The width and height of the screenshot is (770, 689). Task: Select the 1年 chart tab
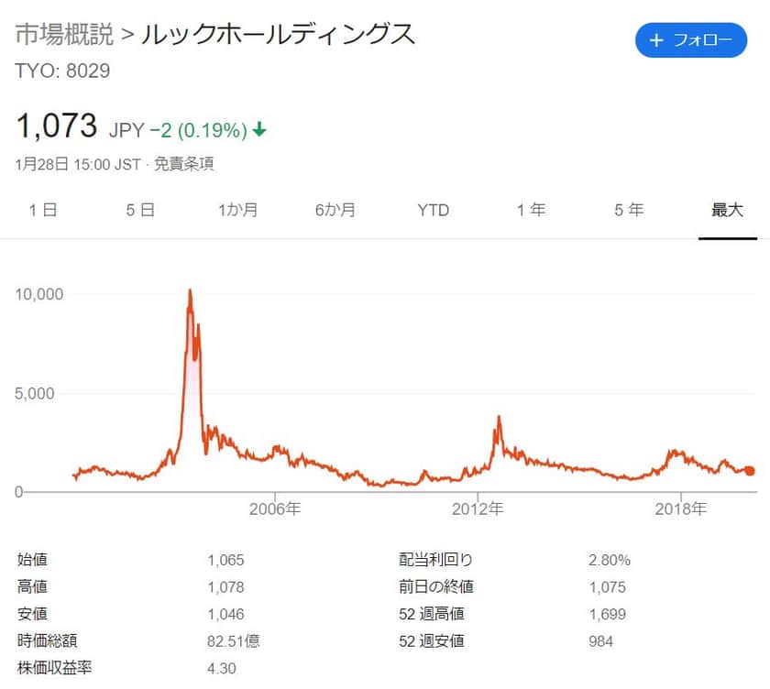531,210
